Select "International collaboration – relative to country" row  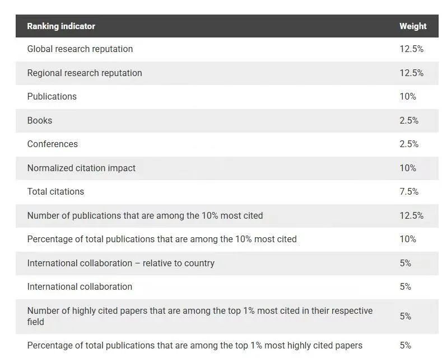click(x=121, y=263)
